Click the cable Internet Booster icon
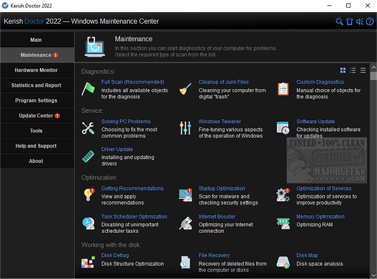Viewport: 377px width, 279px height. (x=186, y=223)
